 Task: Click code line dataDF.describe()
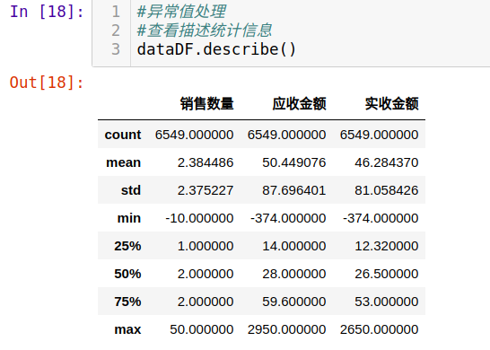coord(216,49)
